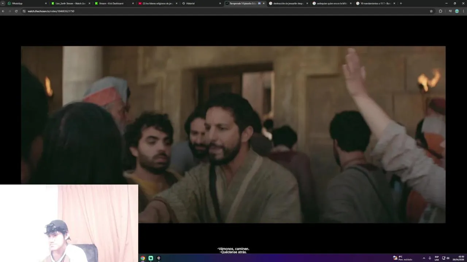Image resolution: width=467 pixels, height=262 pixels.
Task: Open the weather widget showing 9°C
Action: coord(402,258)
